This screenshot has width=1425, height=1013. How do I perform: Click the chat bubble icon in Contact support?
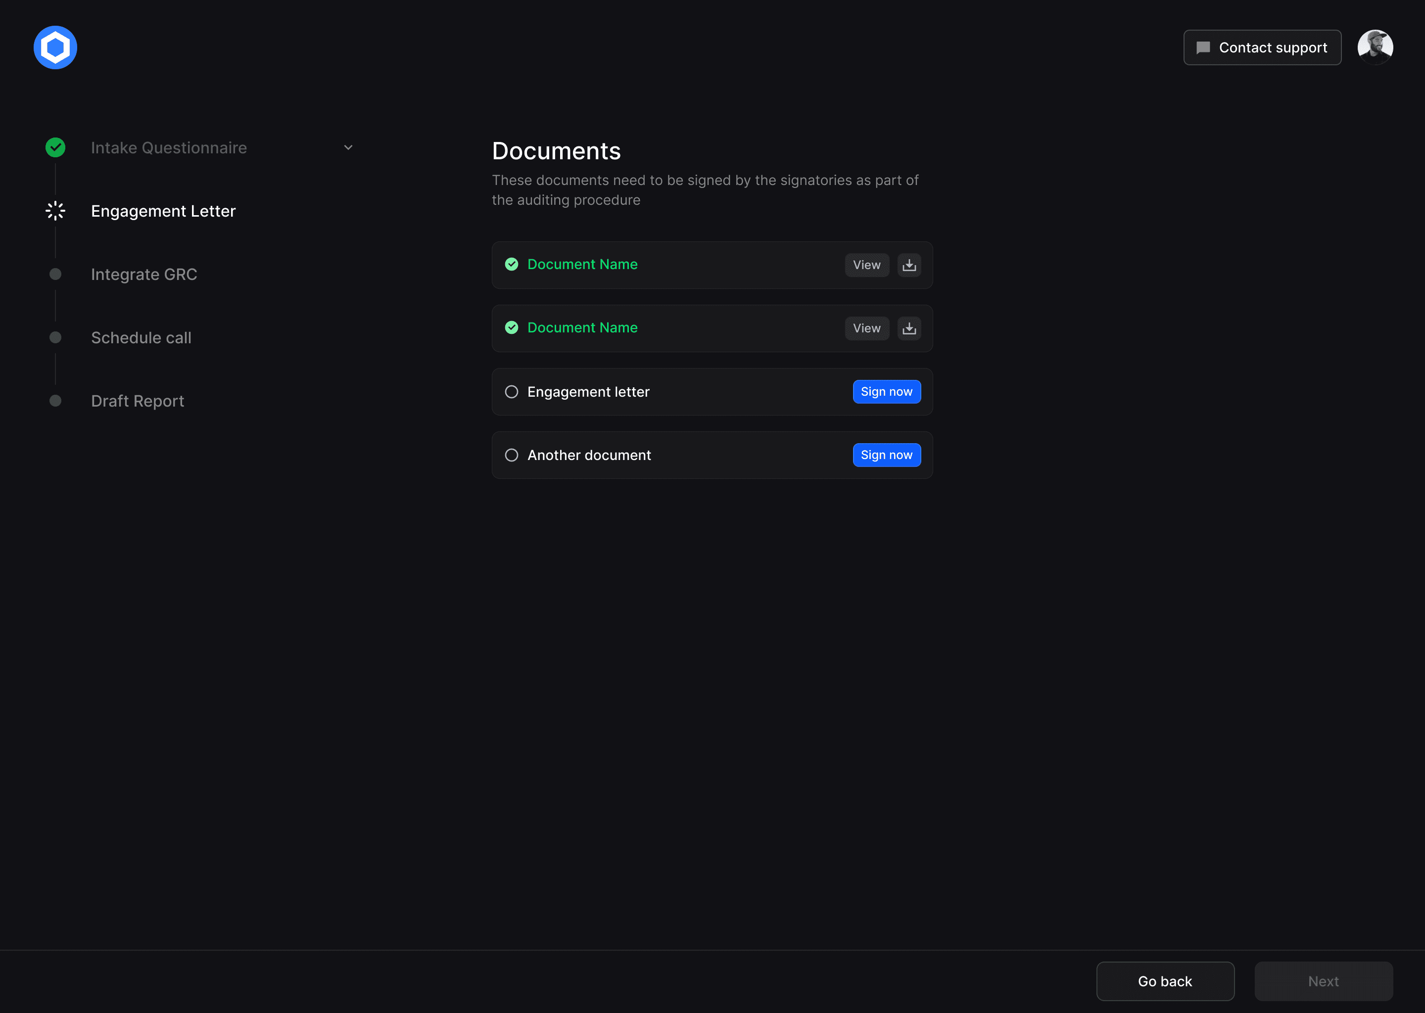(x=1203, y=48)
